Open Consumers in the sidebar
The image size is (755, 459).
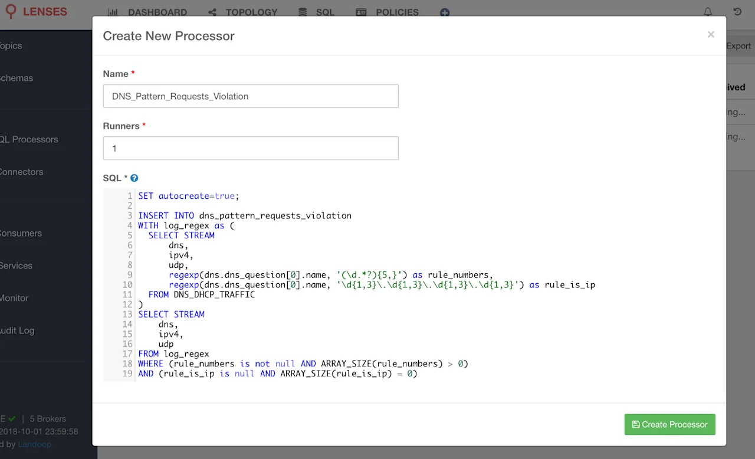pos(21,233)
